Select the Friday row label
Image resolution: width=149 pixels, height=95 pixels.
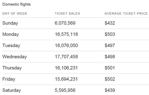(x=9, y=79)
